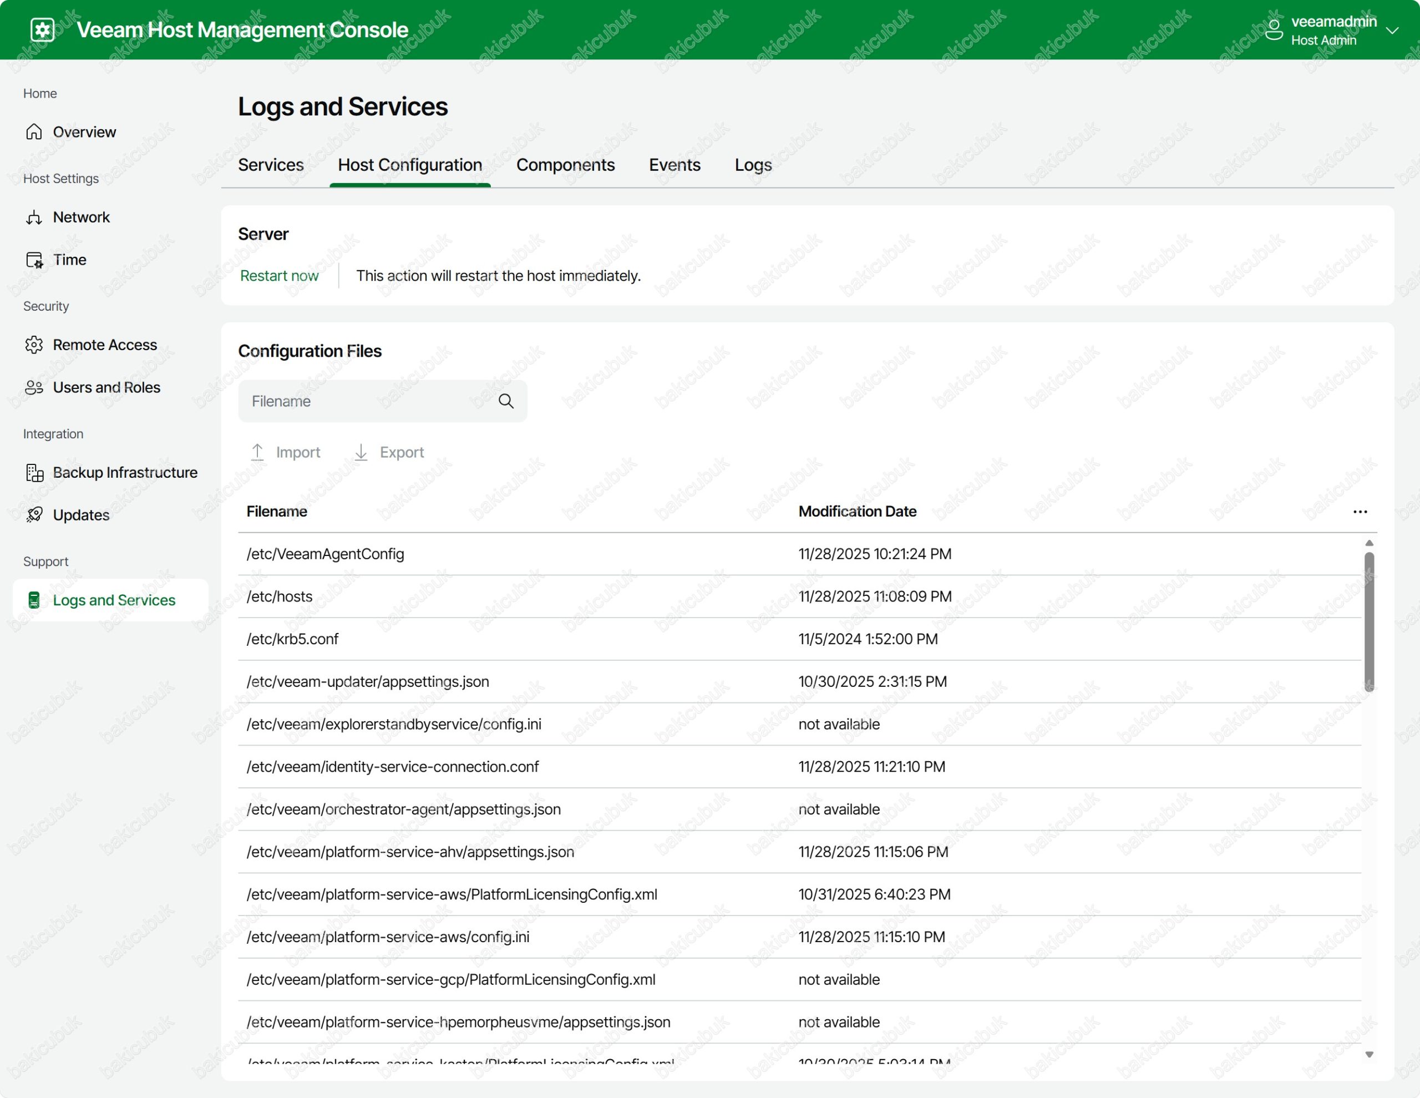1420x1098 pixels.
Task: Expand the veeamadmin account dropdown chevron
Action: tap(1391, 31)
